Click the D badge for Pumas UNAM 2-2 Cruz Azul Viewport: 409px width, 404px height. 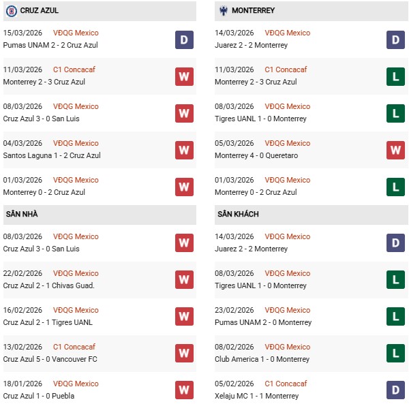coord(184,40)
